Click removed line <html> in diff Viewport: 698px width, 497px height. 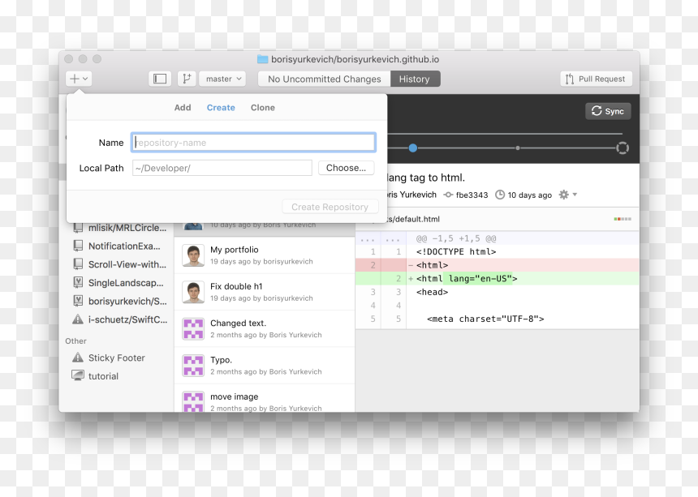tap(498, 265)
